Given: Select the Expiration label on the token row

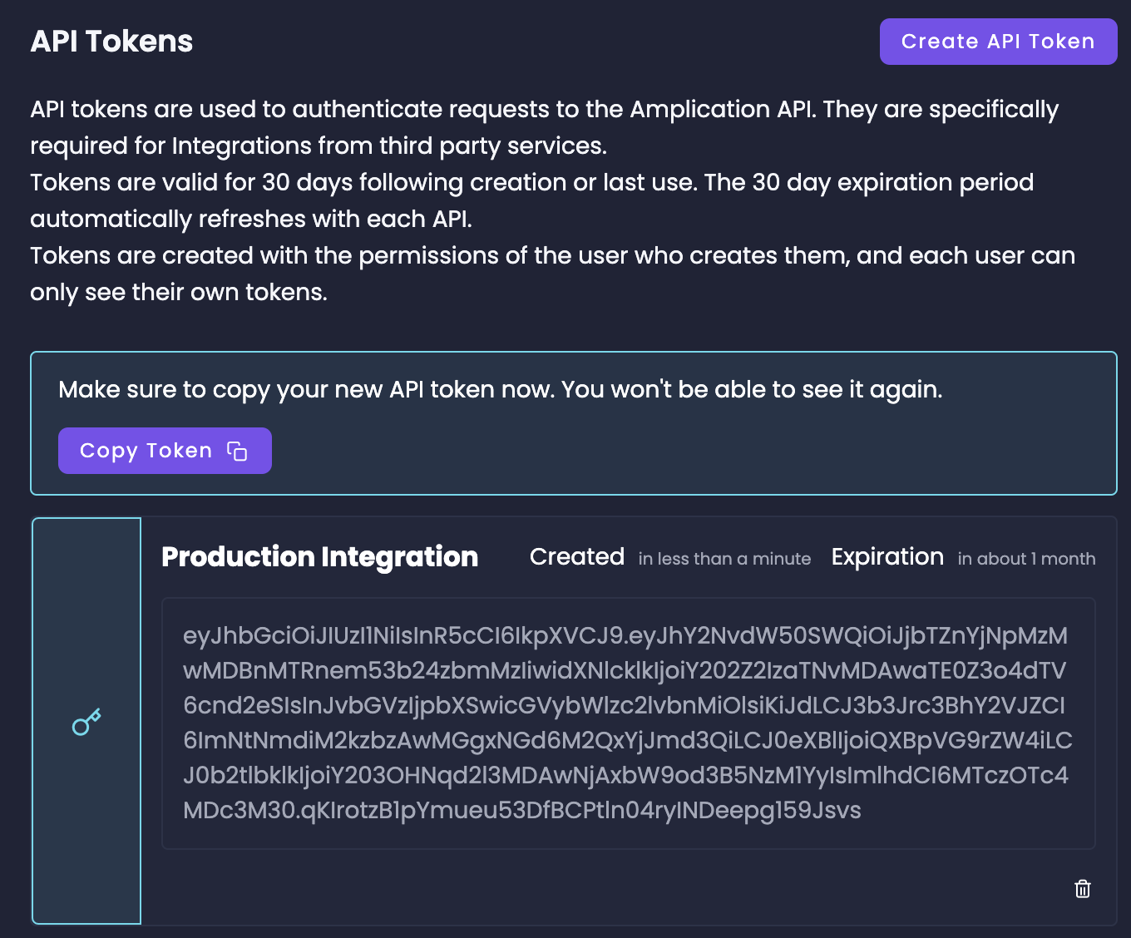Looking at the screenshot, I should click(x=887, y=556).
